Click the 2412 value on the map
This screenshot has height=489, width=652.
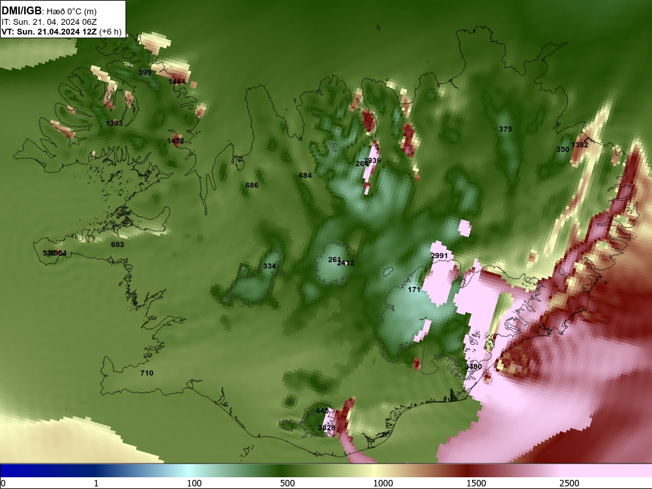[346, 263]
